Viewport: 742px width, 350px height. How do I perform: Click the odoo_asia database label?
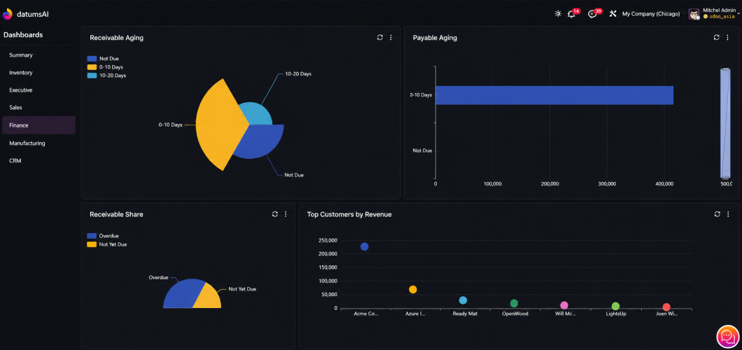point(721,17)
